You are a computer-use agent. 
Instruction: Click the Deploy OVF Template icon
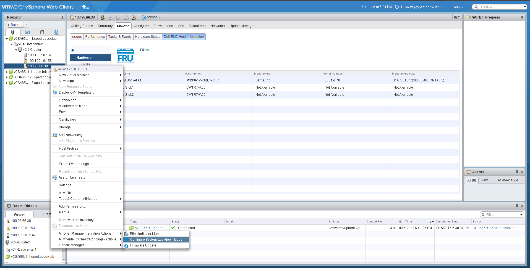pos(55,92)
